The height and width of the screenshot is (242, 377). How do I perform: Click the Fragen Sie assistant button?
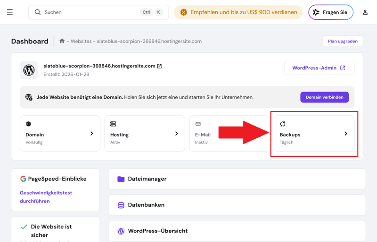[330, 12]
